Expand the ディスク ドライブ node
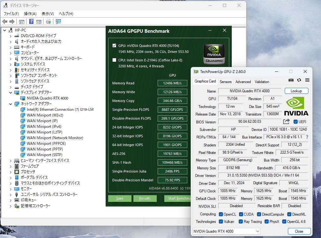The image size is (321, 238). [10, 87]
